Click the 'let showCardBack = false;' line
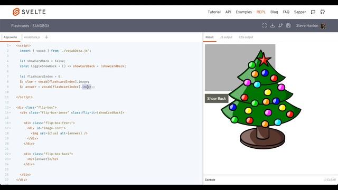 (x=42, y=61)
